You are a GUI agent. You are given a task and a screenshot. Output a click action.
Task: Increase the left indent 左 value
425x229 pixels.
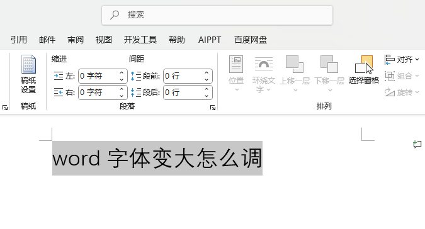tap(122, 72)
